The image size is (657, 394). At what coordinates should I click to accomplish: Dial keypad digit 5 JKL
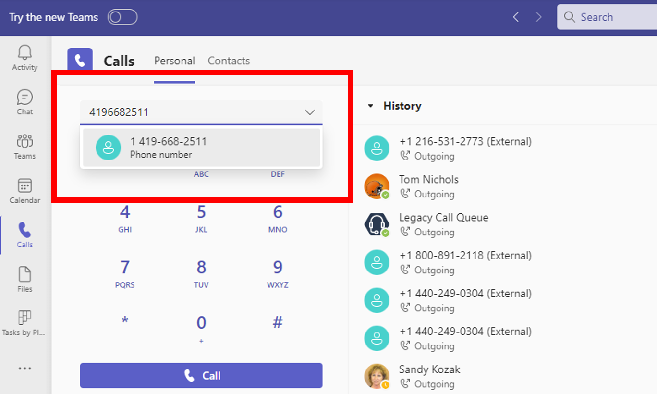(x=201, y=219)
